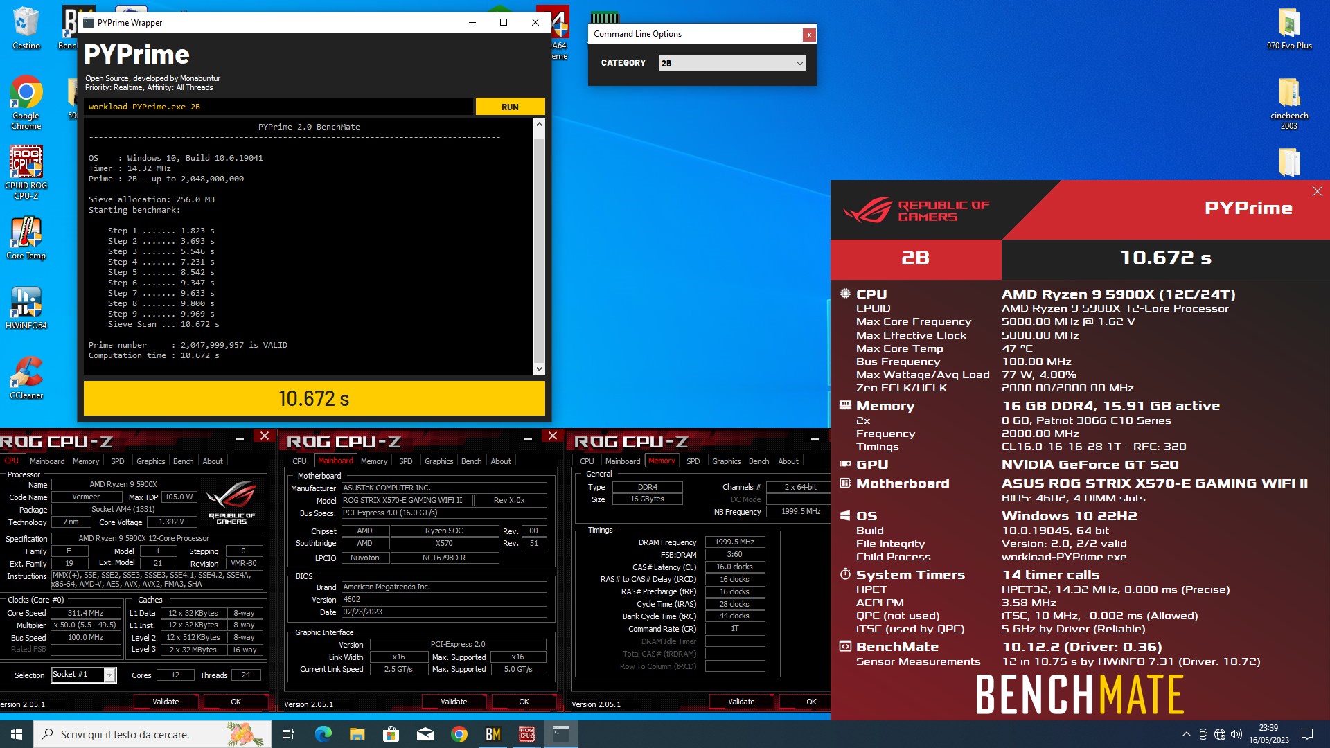Click the yellow 10.672 s result bar
This screenshot has height=748, width=1330.
coord(314,398)
